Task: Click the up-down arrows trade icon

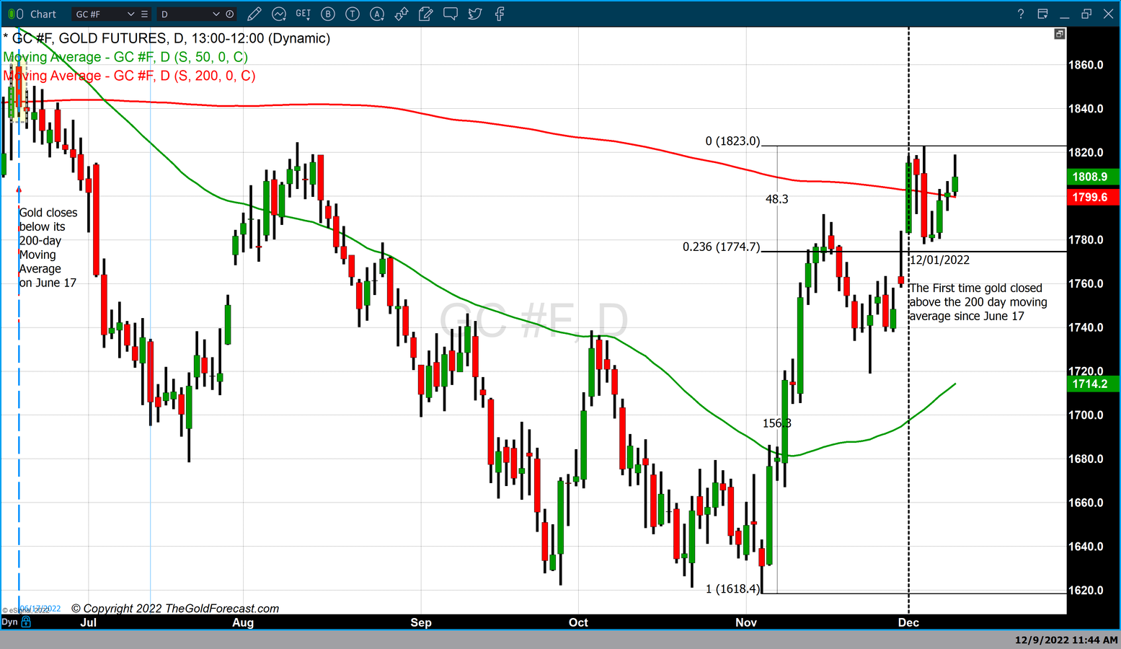Action: tap(402, 14)
